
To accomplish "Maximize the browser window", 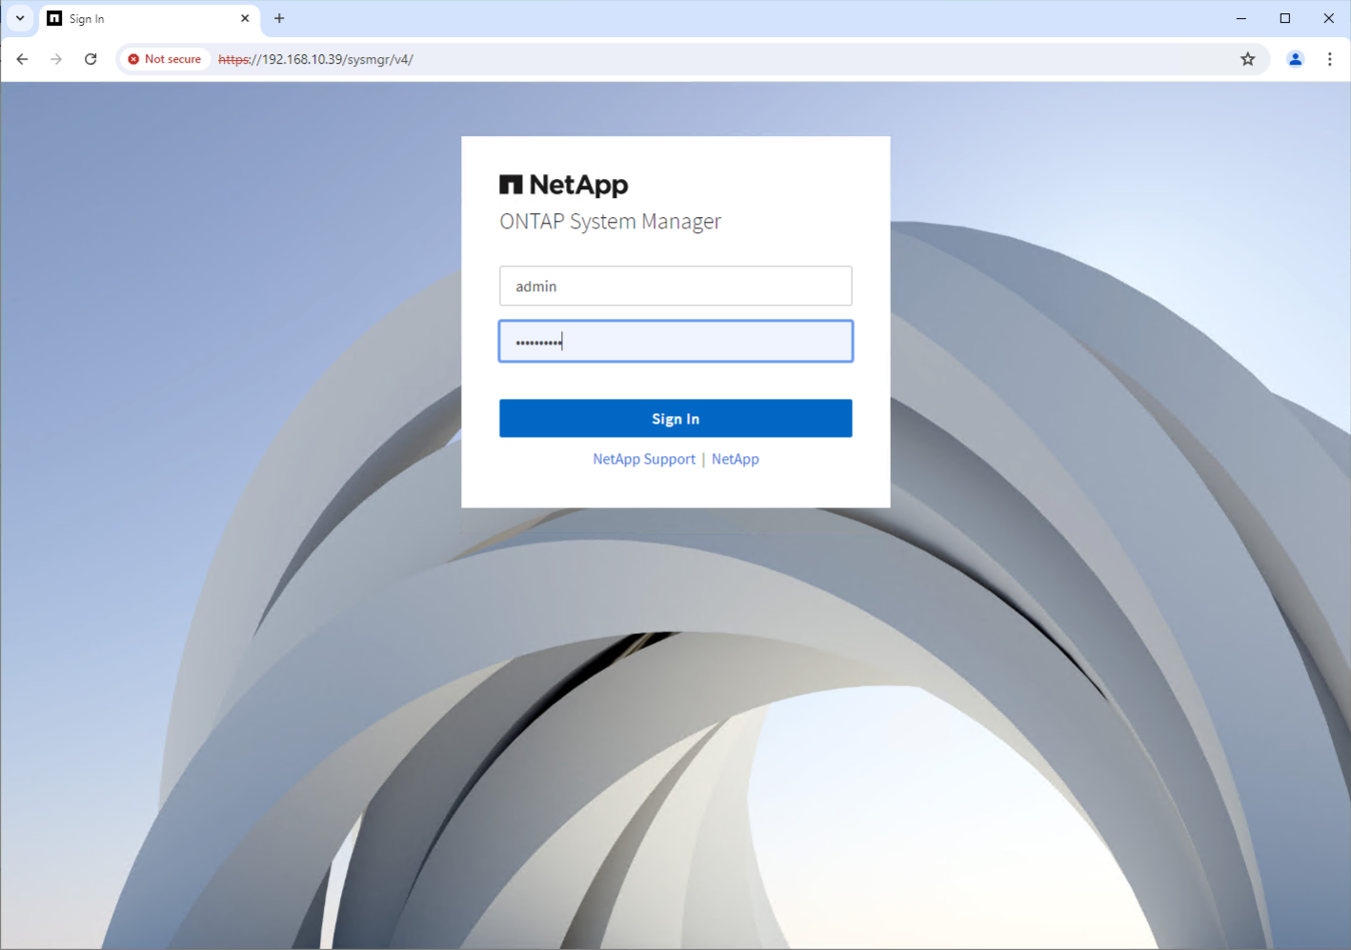I will (1284, 18).
